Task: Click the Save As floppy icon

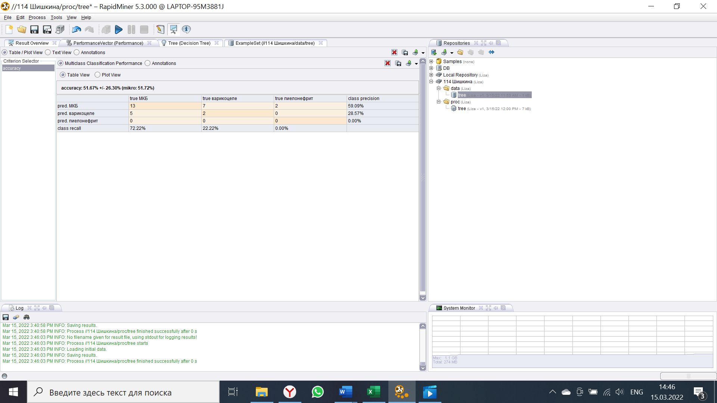Action: (47, 29)
